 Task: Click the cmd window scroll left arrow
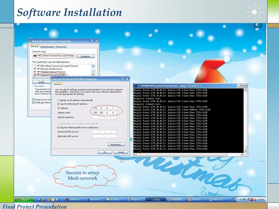pos(135,155)
